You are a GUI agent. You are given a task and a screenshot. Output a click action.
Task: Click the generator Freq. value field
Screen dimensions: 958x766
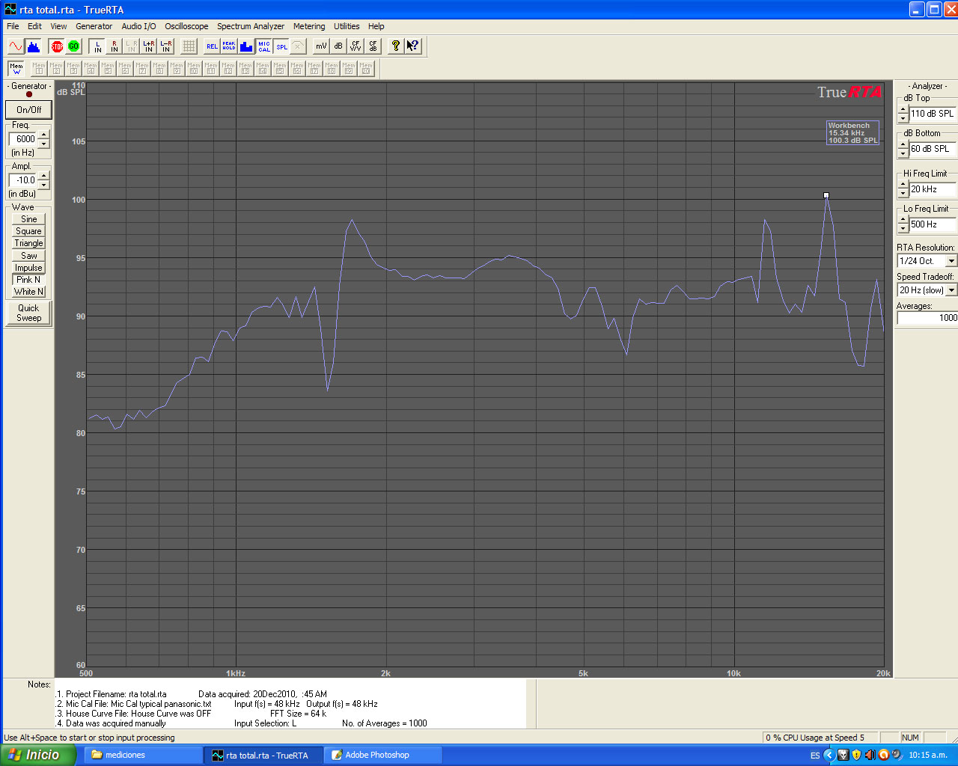click(x=23, y=139)
